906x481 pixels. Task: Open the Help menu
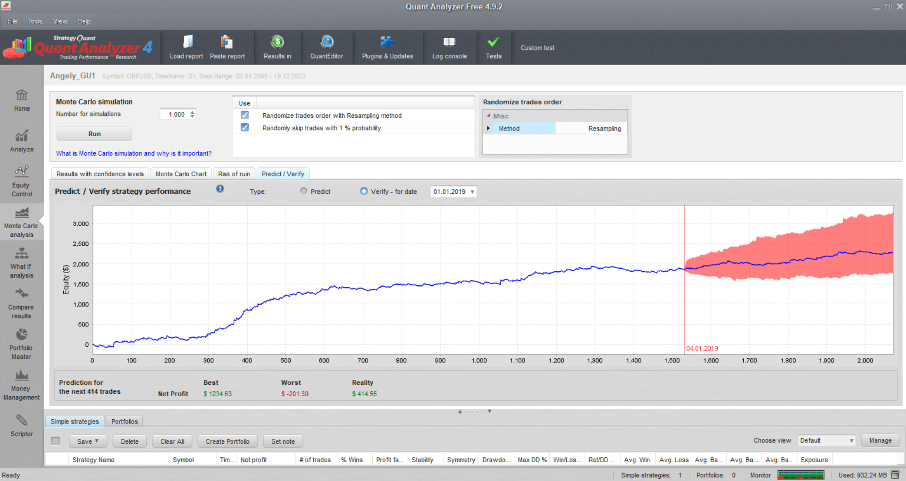coord(84,21)
